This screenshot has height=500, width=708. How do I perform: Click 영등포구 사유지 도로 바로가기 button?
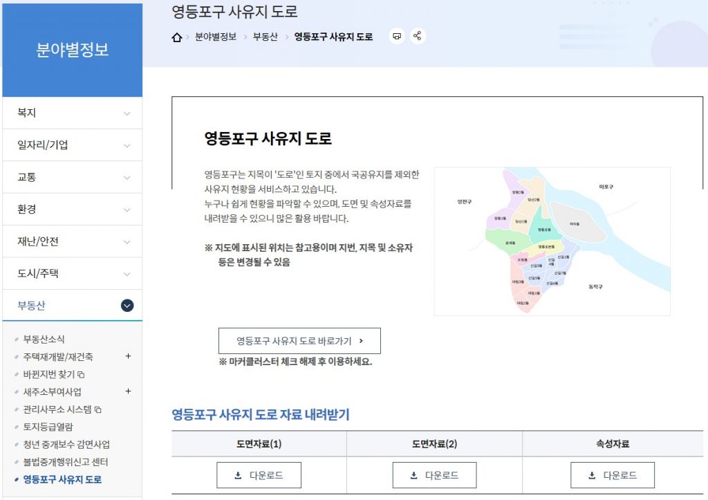coord(299,341)
